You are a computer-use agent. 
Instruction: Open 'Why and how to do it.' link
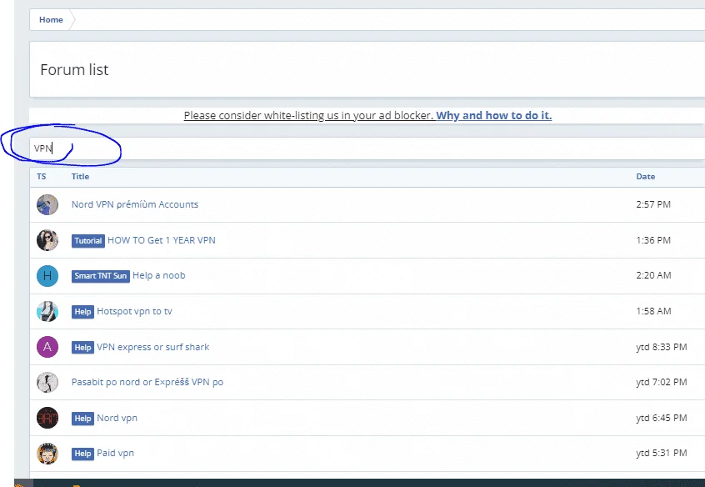point(493,115)
